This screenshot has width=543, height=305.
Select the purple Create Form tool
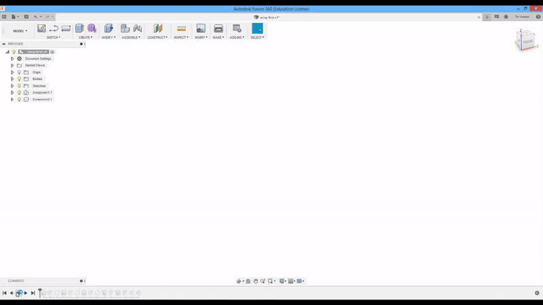coord(92,28)
